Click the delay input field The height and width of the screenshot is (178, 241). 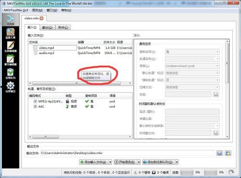coord(192,111)
